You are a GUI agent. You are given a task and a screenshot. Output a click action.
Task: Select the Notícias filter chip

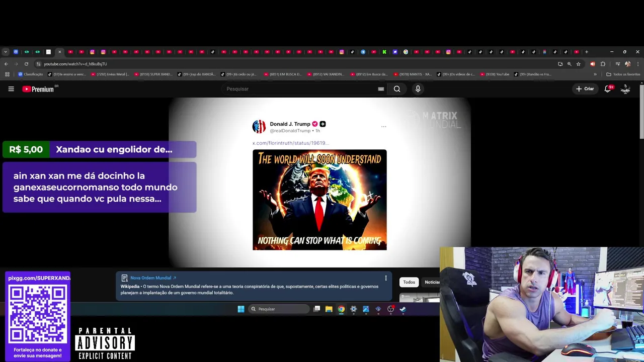tap(432, 282)
